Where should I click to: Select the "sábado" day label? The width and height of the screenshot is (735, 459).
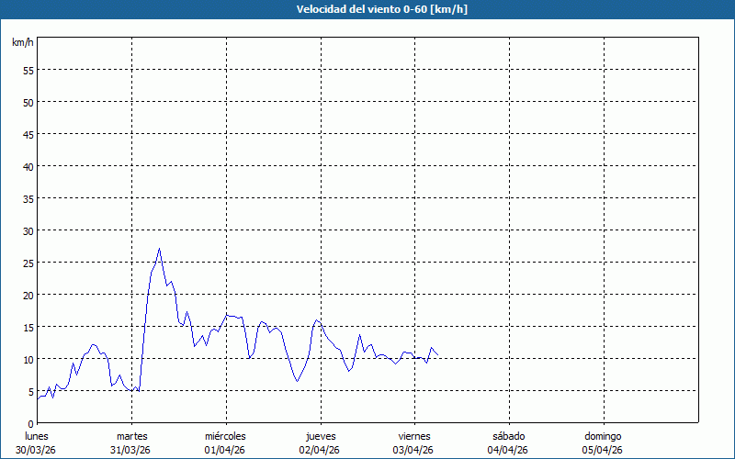click(508, 436)
